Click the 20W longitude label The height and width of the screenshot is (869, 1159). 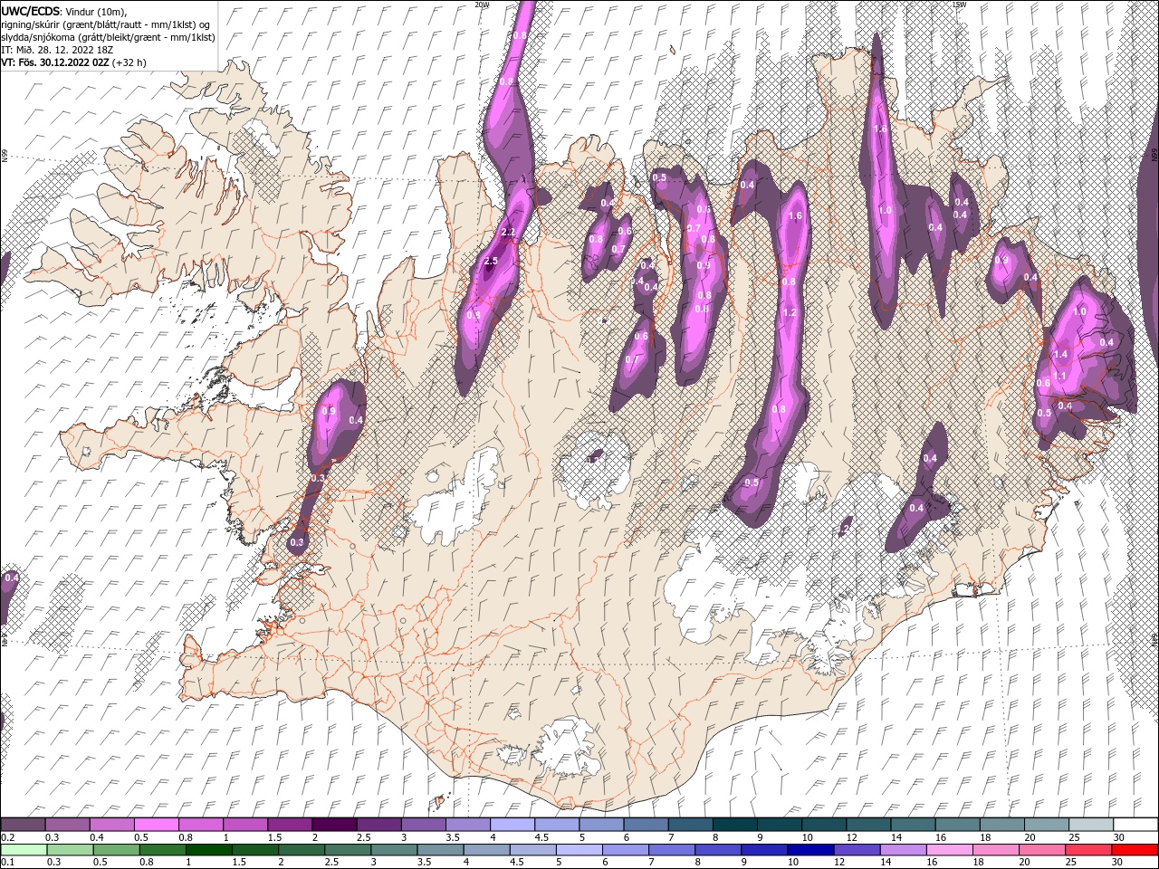point(482,5)
